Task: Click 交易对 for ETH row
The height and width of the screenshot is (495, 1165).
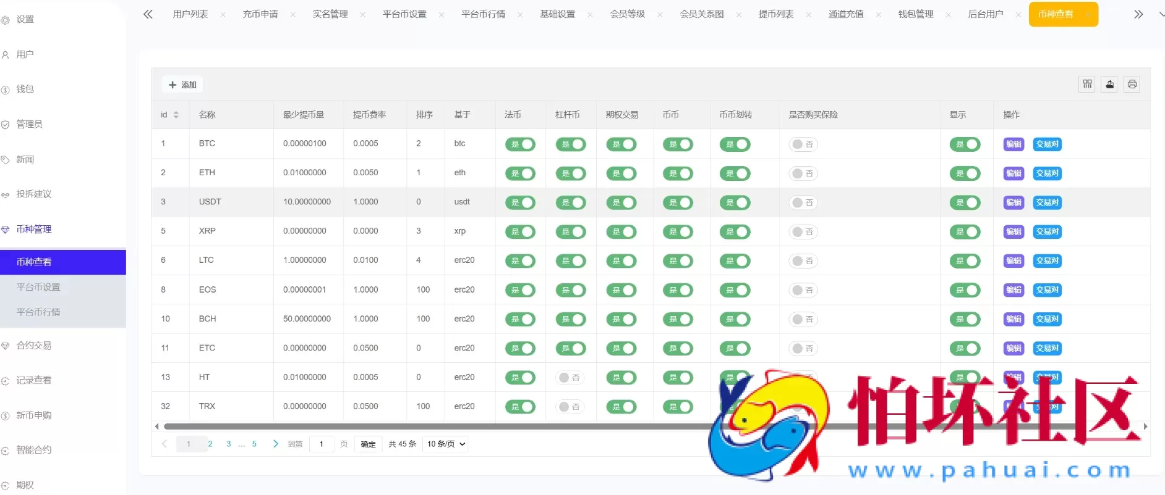Action: click(x=1048, y=173)
